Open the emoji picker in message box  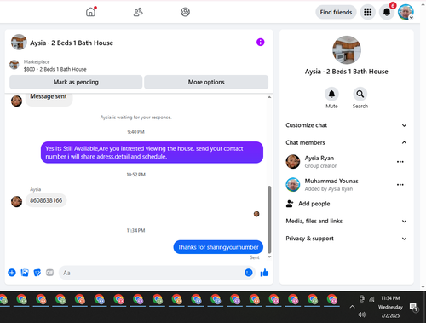(249, 273)
